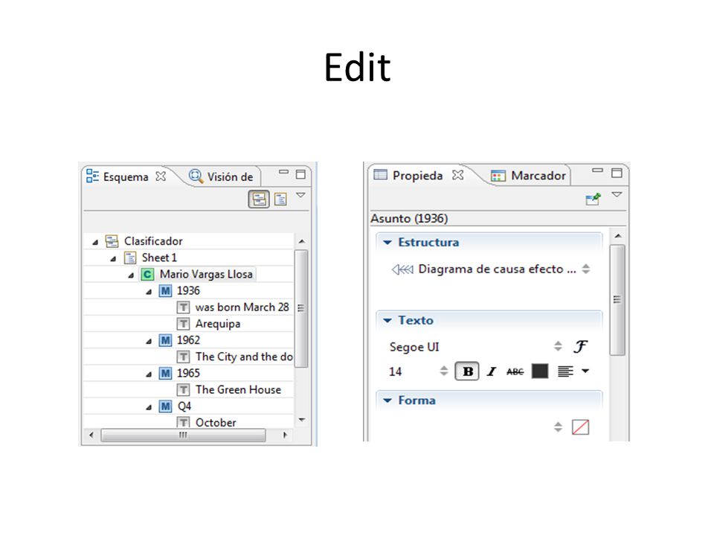Image resolution: width=714 pixels, height=536 pixels.
Task: Open the Visión de tab
Action: click(221, 177)
